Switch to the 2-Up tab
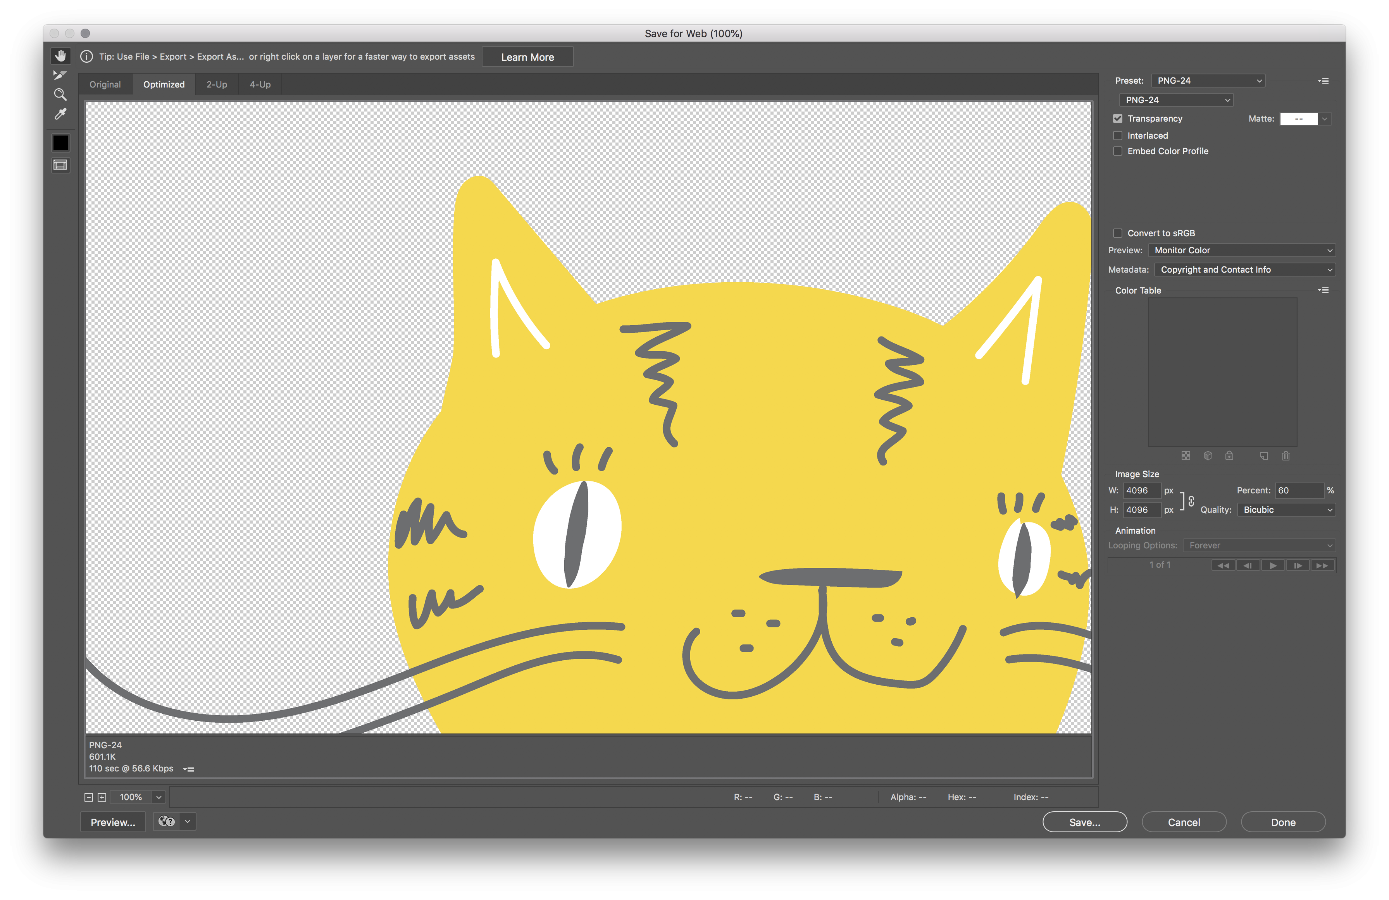The image size is (1389, 900). pos(217,84)
